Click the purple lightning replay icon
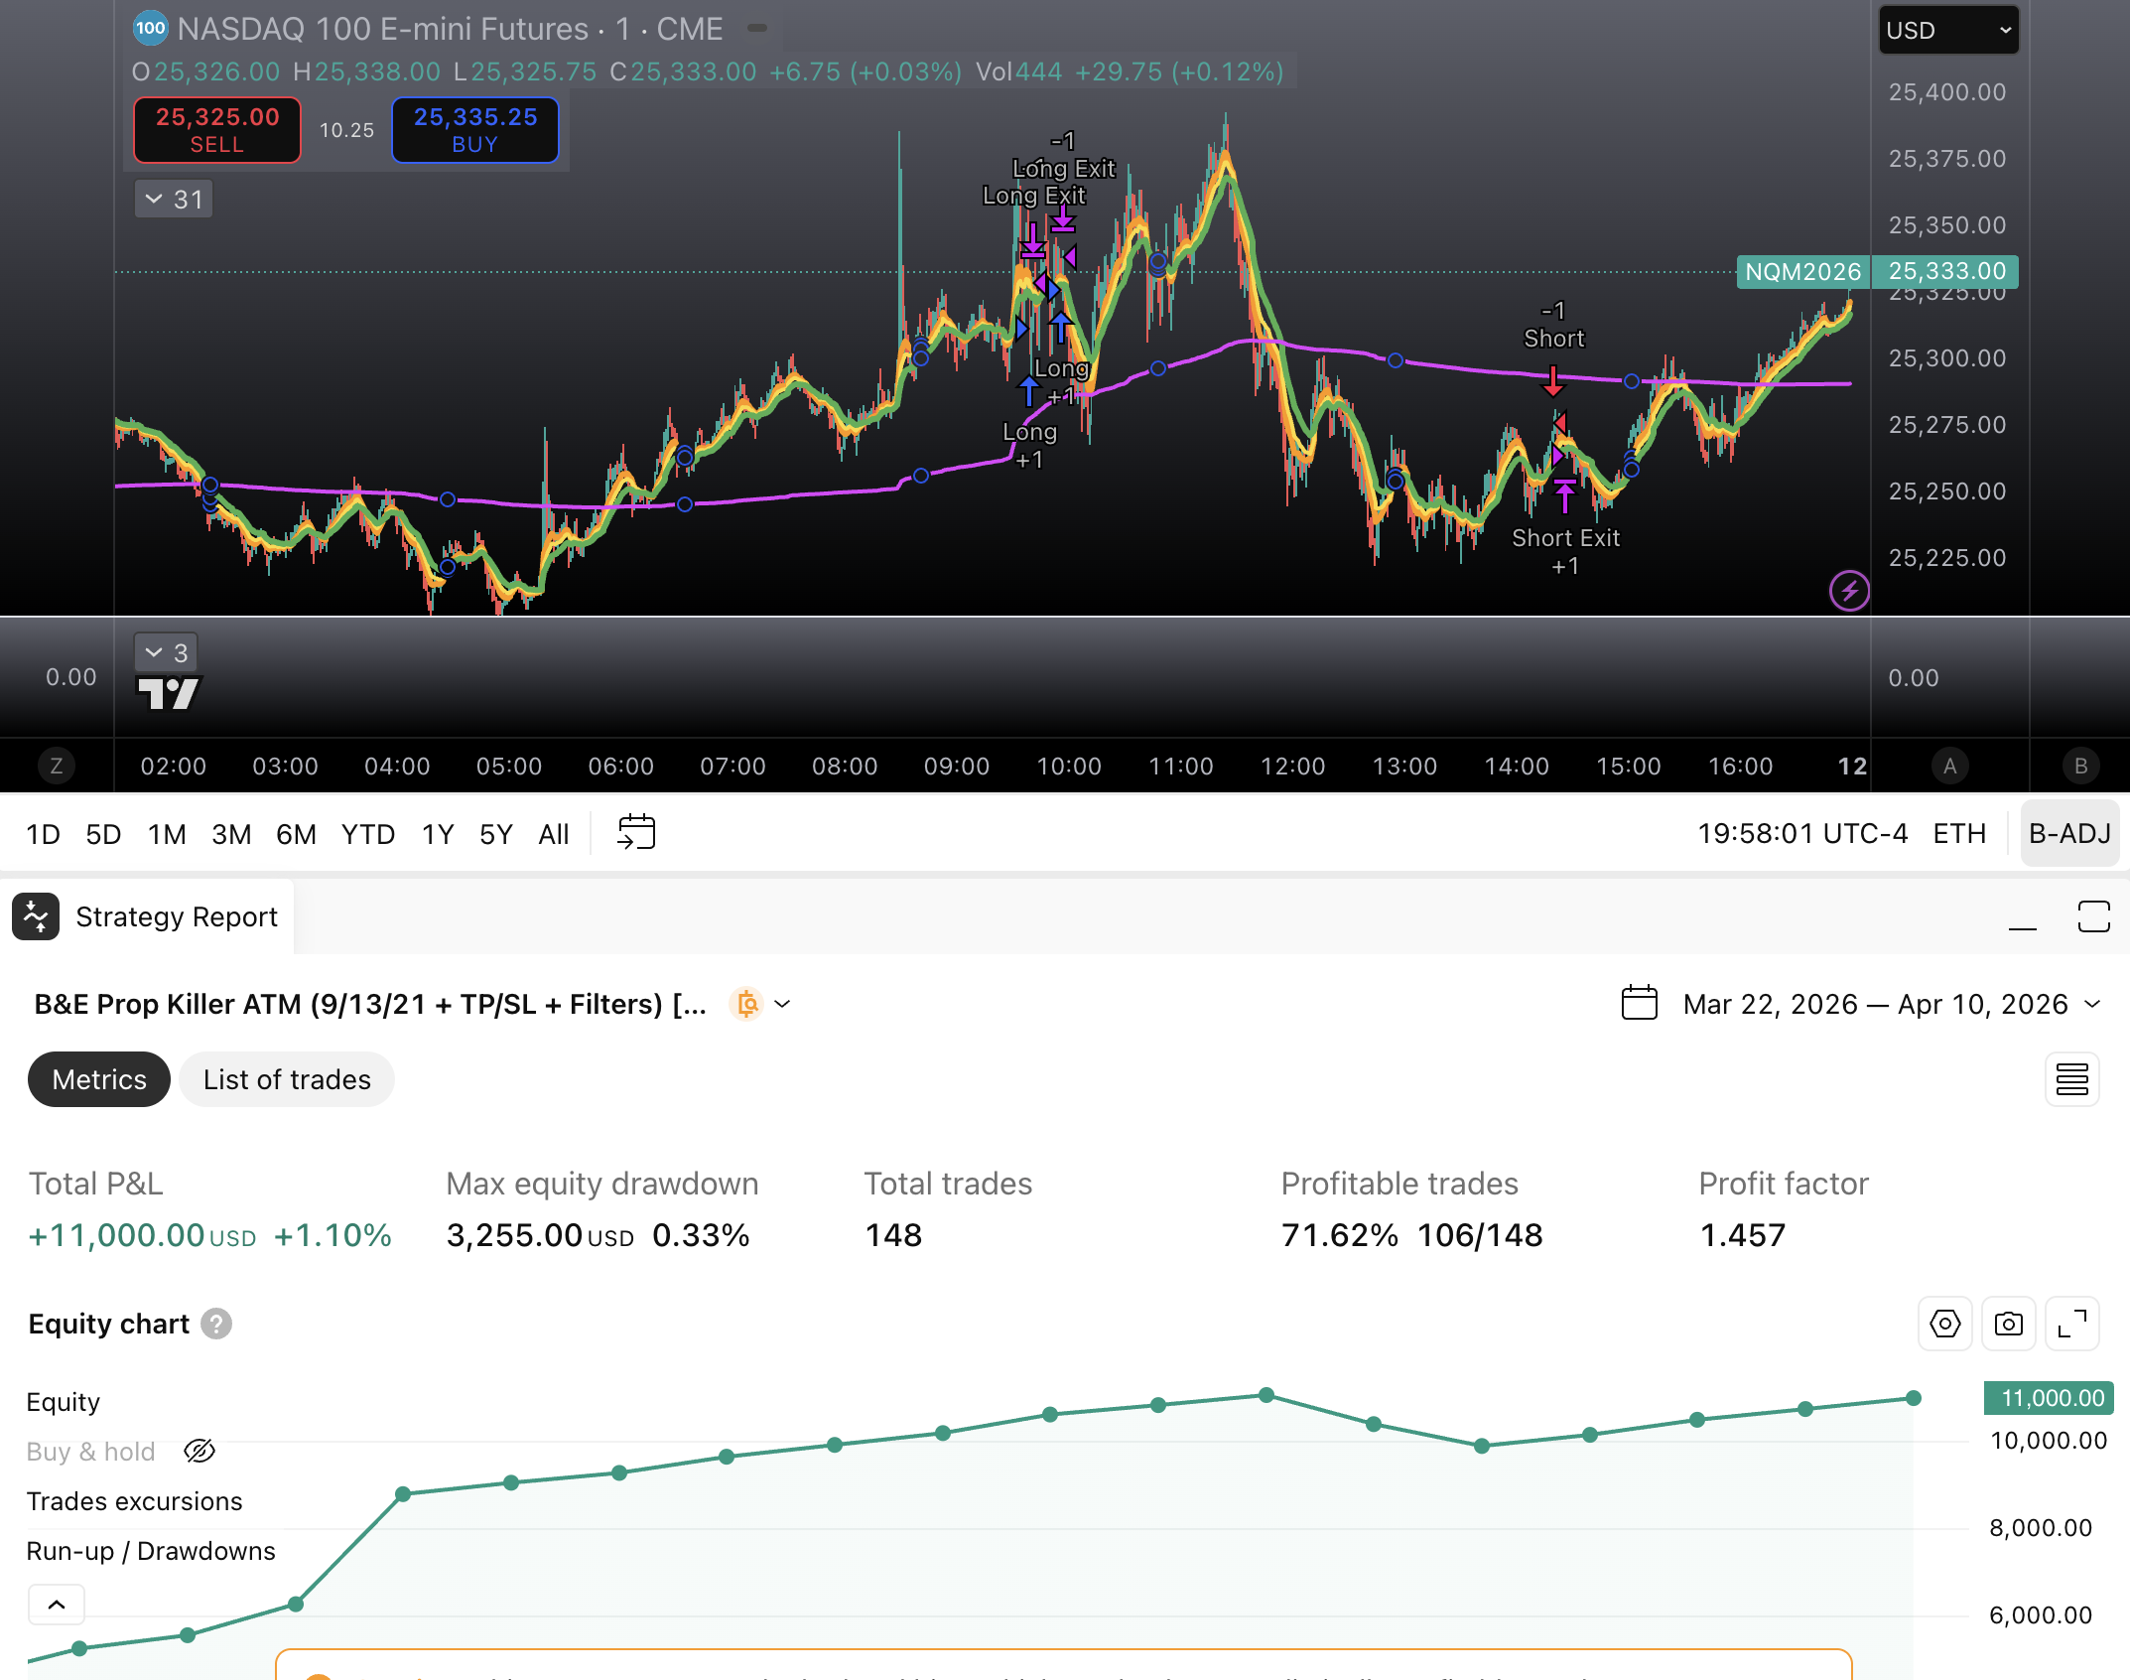2130x1680 pixels. (x=1848, y=592)
